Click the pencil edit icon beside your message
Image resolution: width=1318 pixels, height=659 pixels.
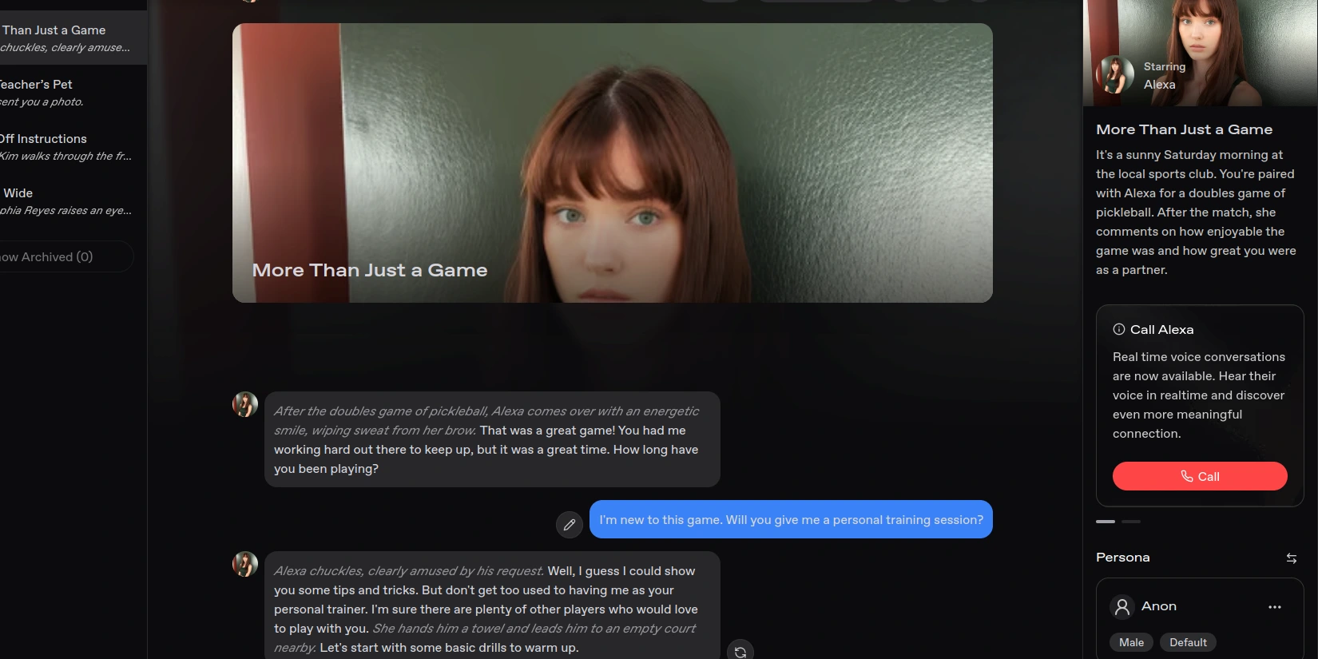pos(569,525)
